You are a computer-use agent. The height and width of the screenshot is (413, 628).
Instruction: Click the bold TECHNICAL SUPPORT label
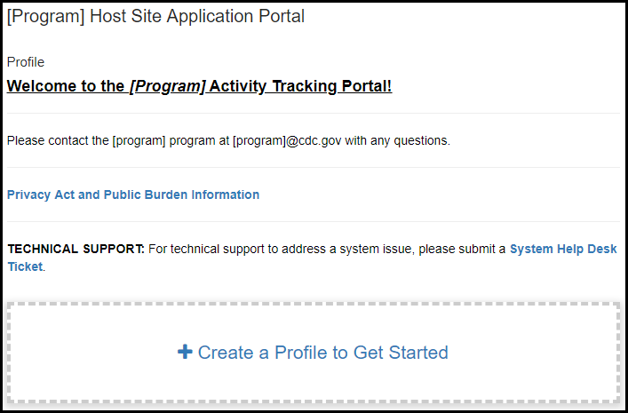click(76, 250)
